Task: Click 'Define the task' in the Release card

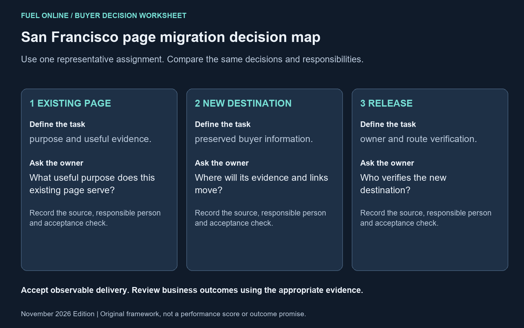Action: click(388, 124)
